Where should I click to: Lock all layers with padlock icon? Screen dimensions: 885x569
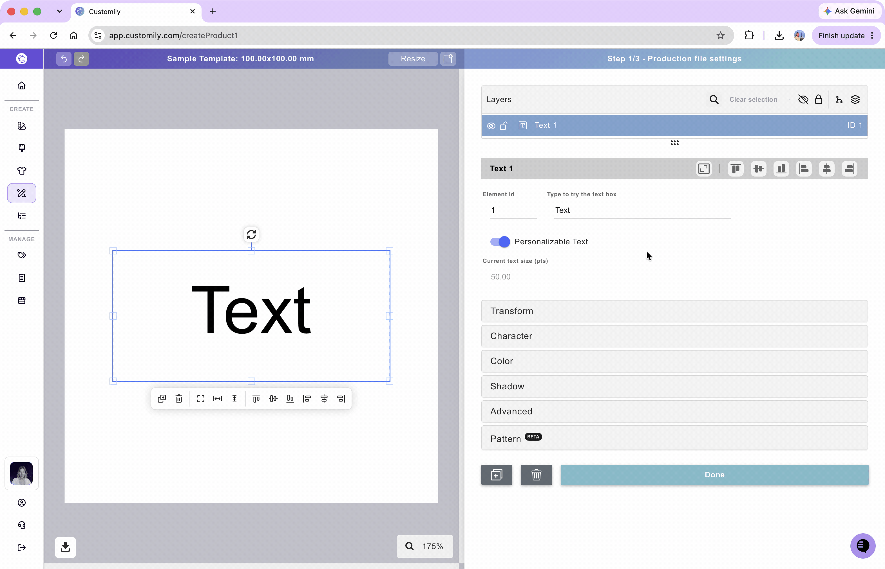(x=818, y=100)
